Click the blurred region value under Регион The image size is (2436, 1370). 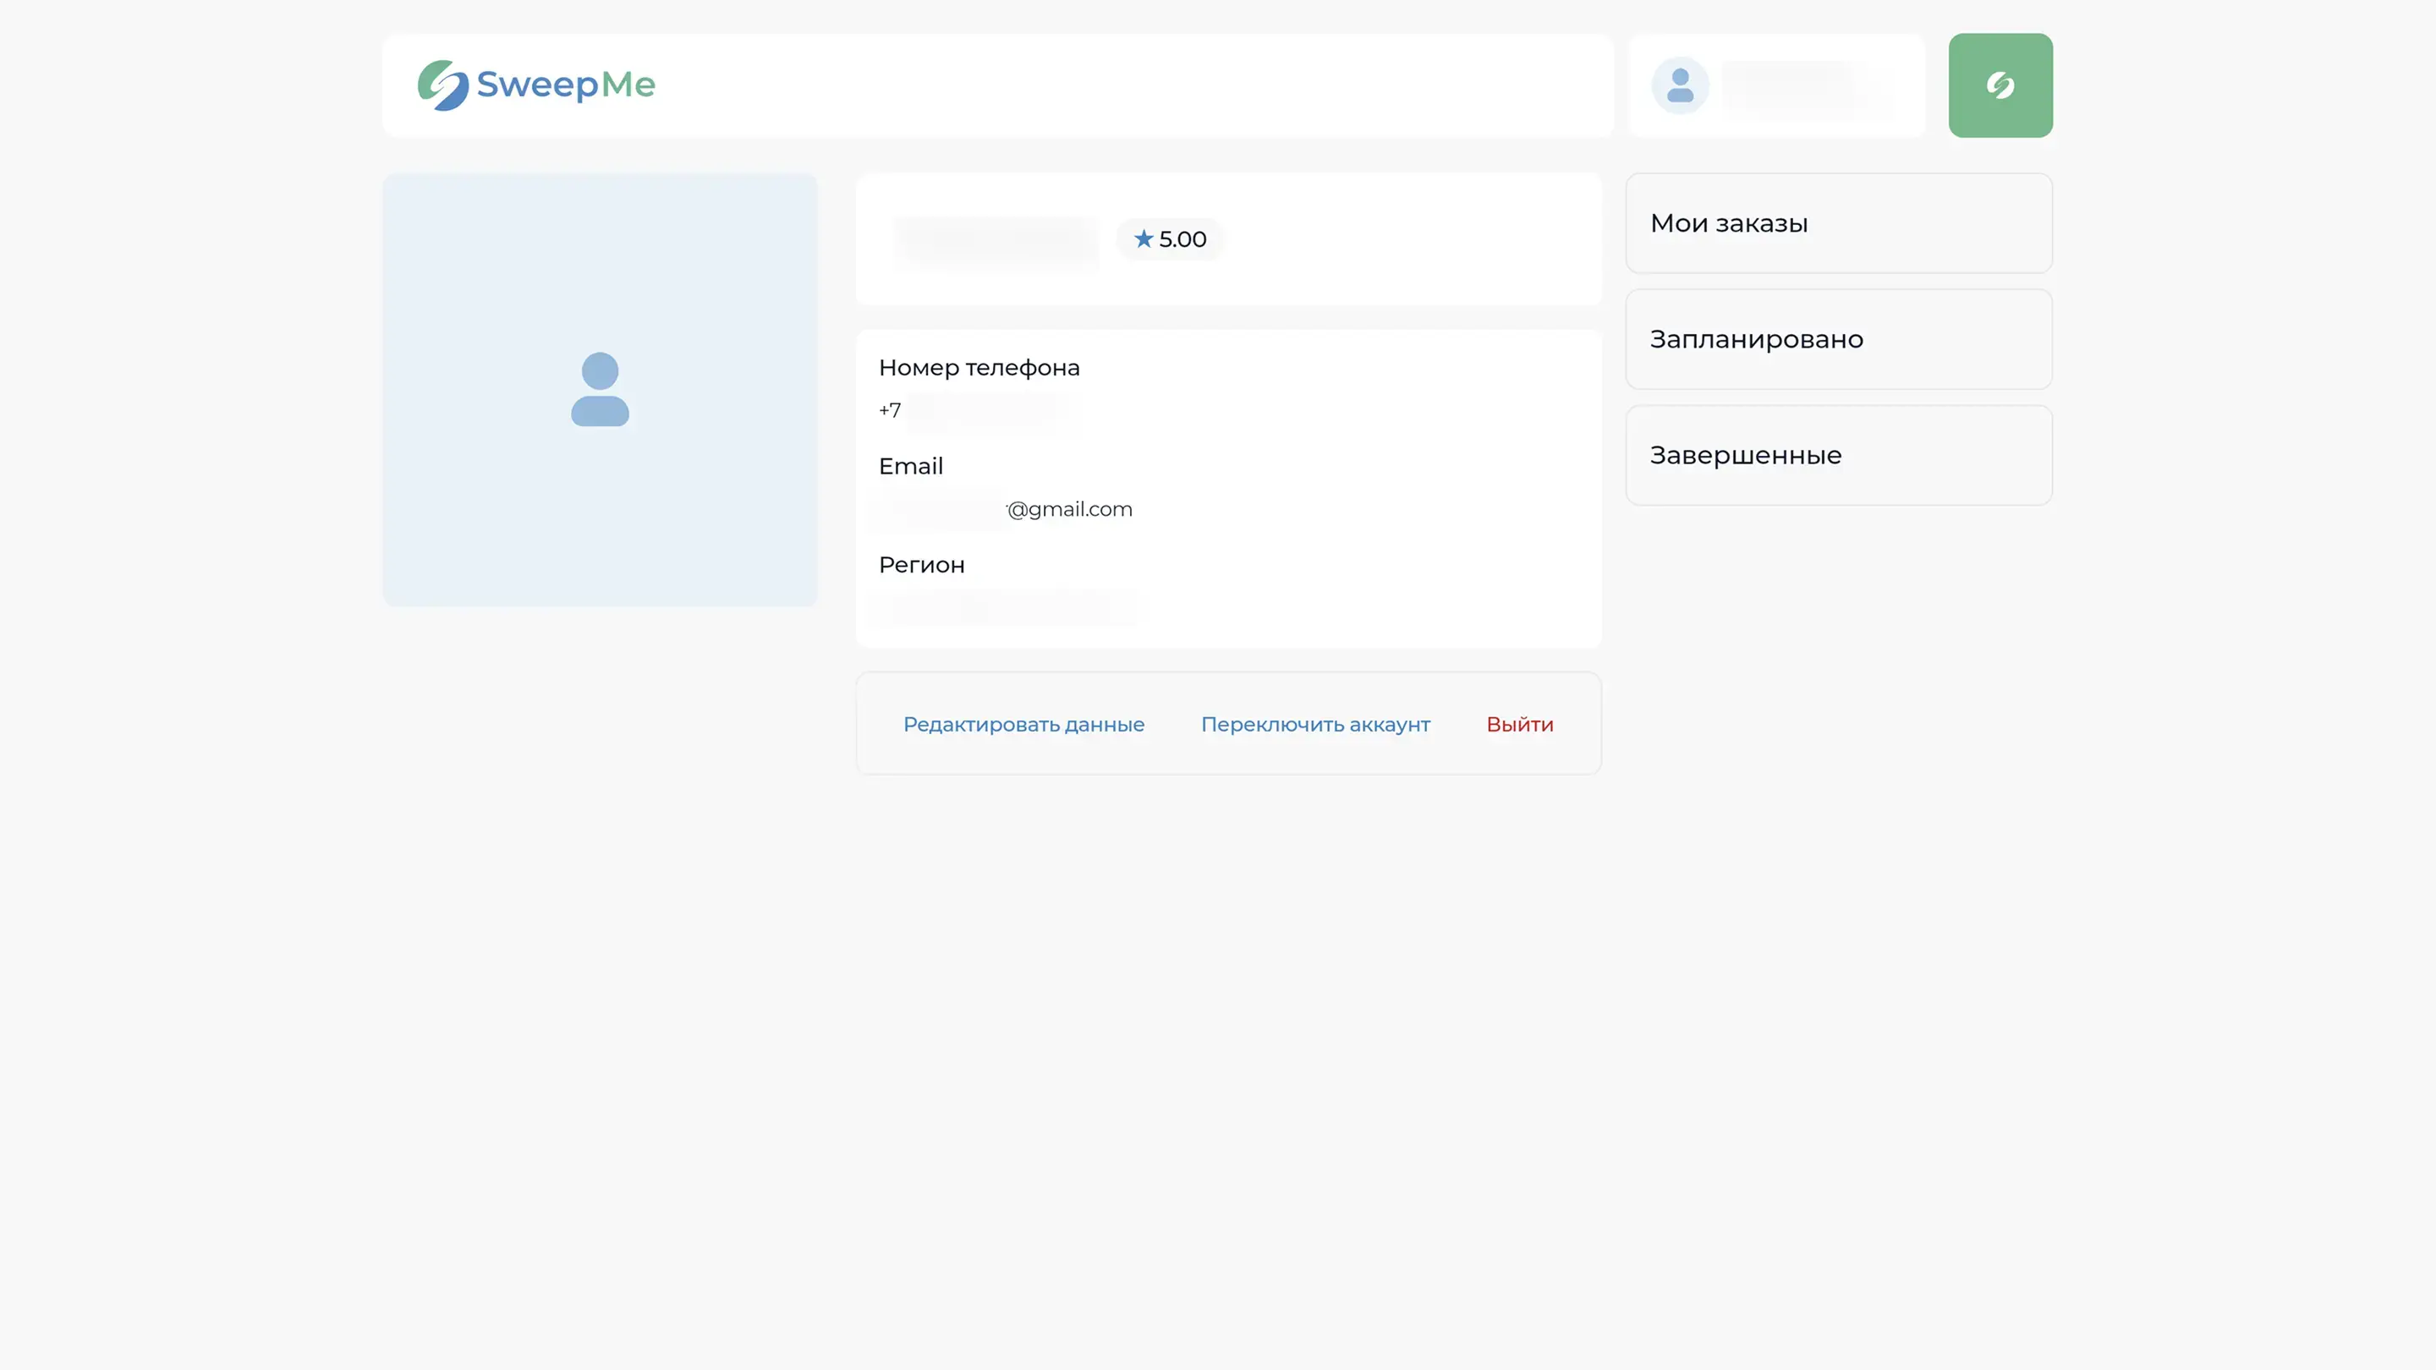pyautogui.click(x=1004, y=608)
